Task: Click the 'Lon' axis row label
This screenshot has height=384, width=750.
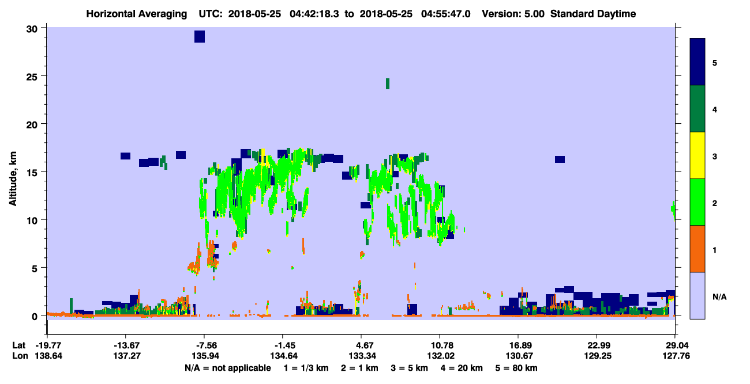Action: (x=20, y=356)
